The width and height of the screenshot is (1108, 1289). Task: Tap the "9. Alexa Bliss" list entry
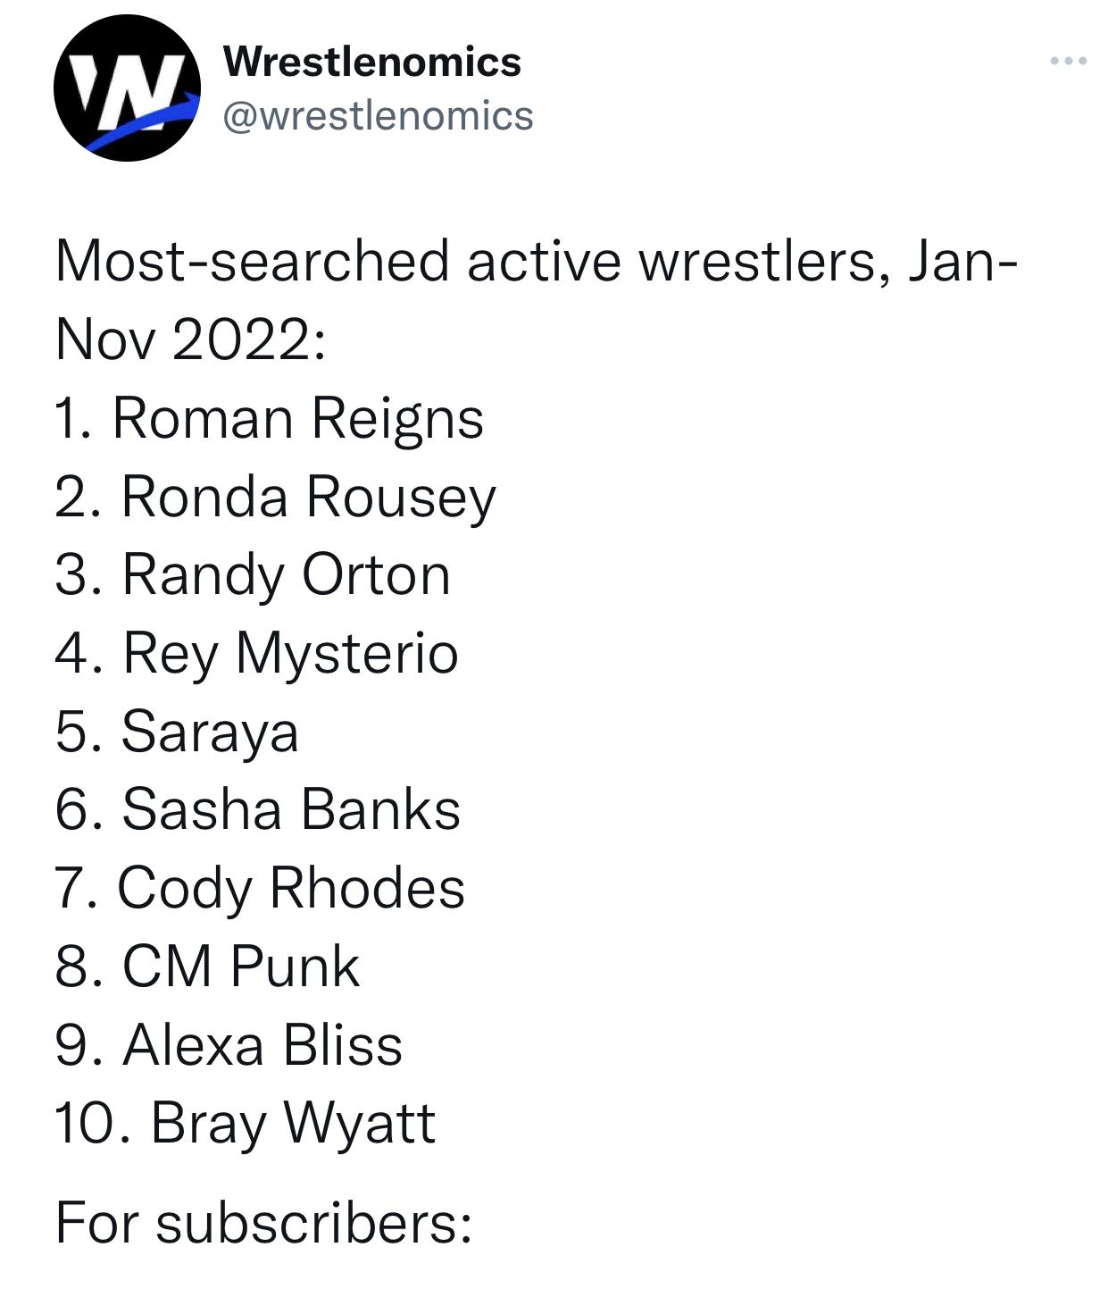[229, 1044]
